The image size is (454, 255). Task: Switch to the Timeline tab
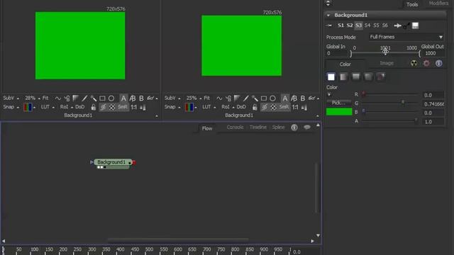point(258,127)
